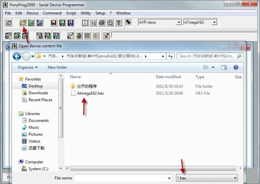Open the Window menu
The width and height of the screenshot is (260, 184).
[x=123, y=13]
